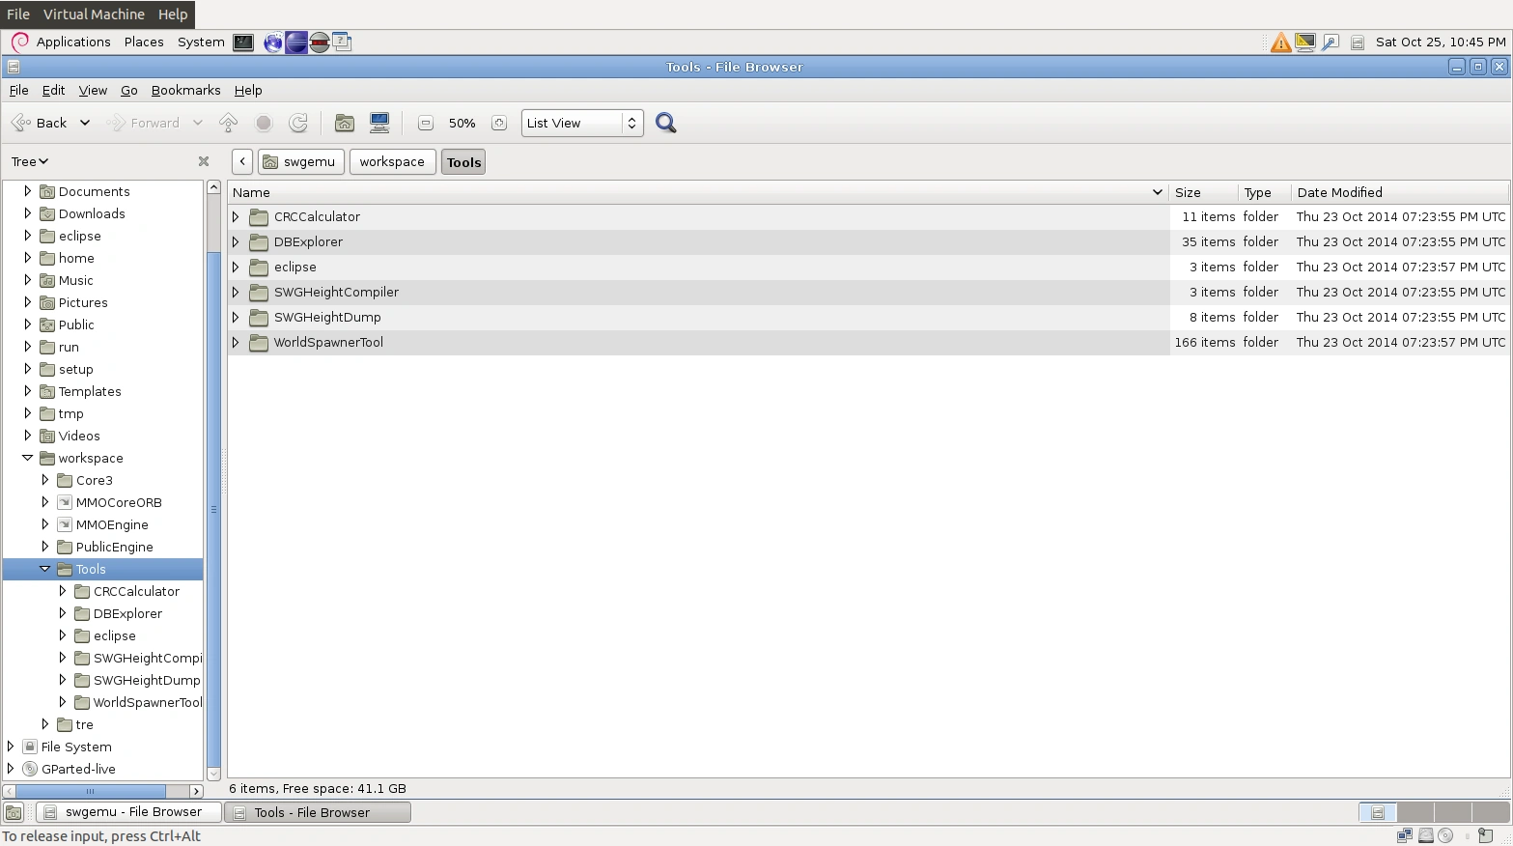1513x846 pixels.
Task: Switch to the second workspace
Action: [1415, 812]
